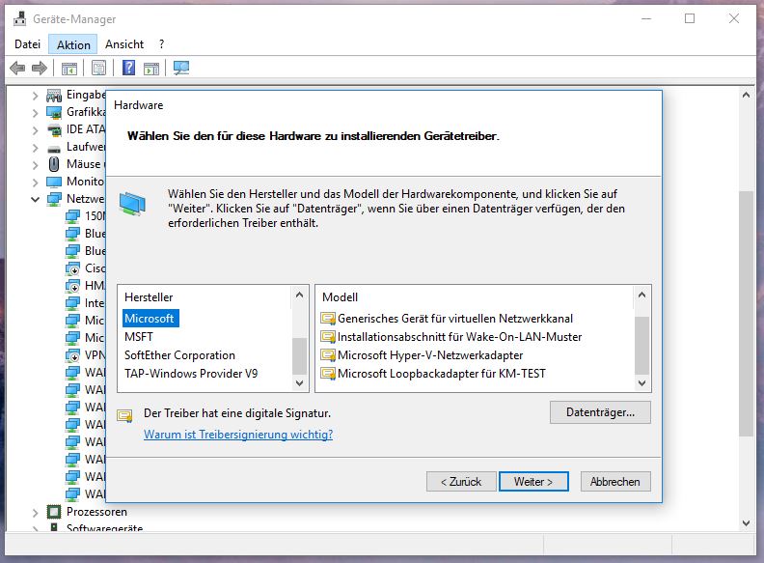Click icon of Generisches Gerät model entry
This screenshot has height=563, width=764.
click(x=328, y=319)
